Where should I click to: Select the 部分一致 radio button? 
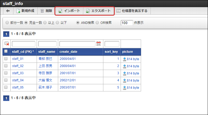7,23
